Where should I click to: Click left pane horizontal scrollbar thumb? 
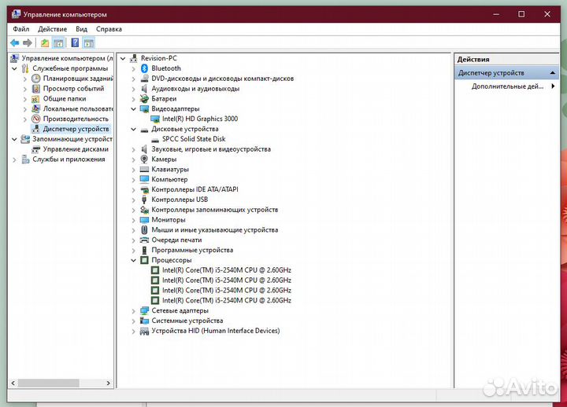coord(49,383)
